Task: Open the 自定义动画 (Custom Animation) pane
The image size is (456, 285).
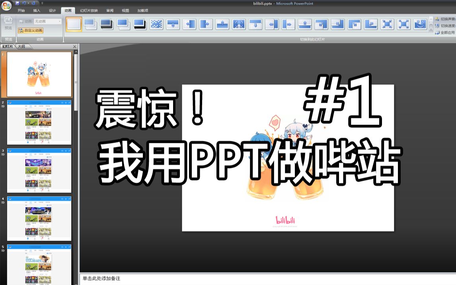Action: coord(32,30)
